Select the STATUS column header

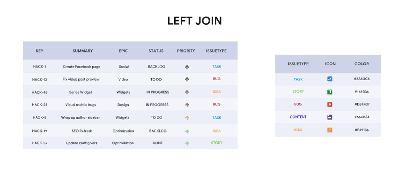tap(156, 51)
